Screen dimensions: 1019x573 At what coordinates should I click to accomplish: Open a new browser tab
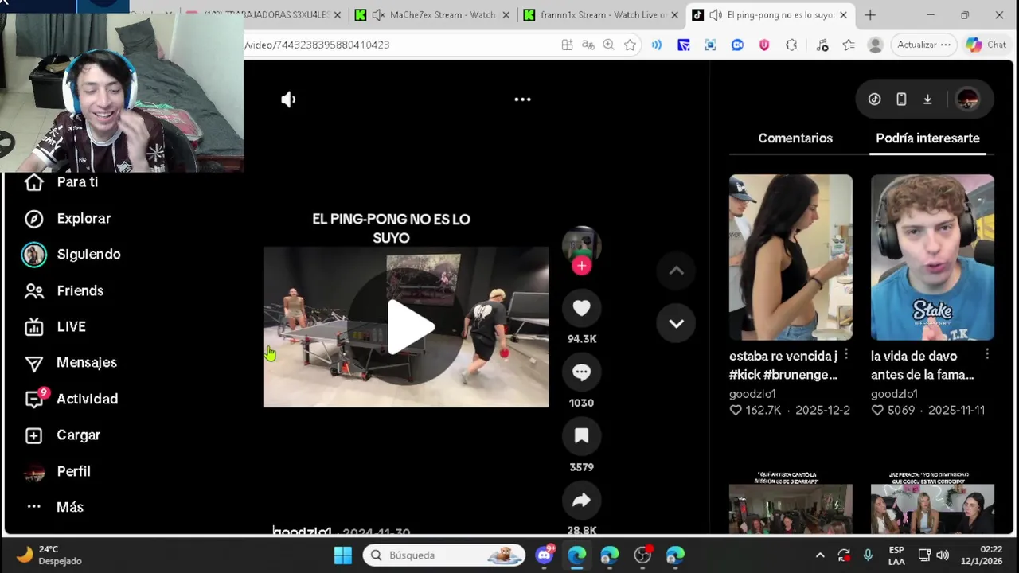click(x=869, y=14)
